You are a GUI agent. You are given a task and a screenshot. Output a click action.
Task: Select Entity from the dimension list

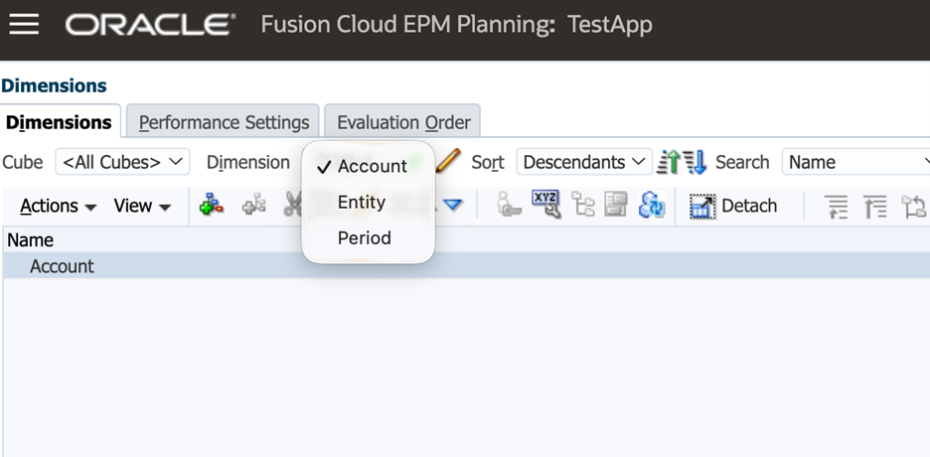click(x=361, y=202)
